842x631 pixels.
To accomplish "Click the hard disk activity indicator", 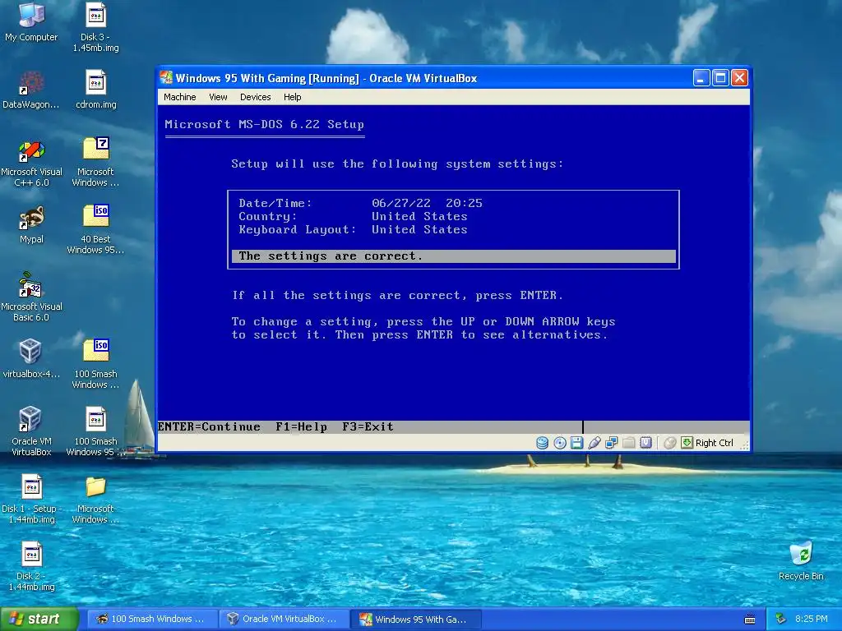I will (x=543, y=443).
